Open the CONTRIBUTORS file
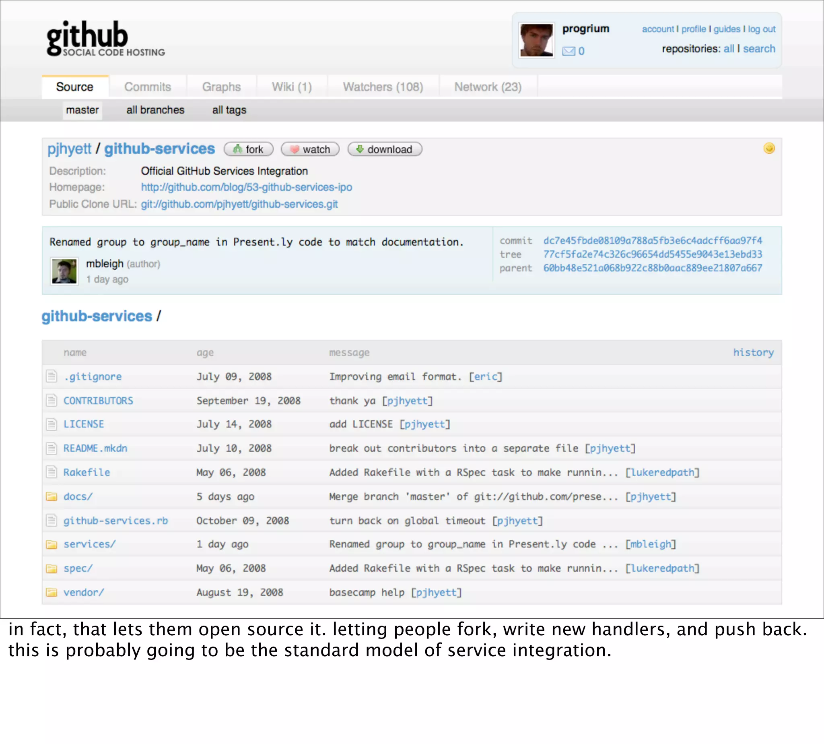This screenshot has height=744, width=824. click(98, 400)
